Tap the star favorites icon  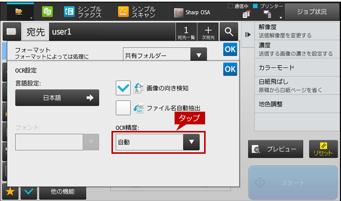[10, 192]
